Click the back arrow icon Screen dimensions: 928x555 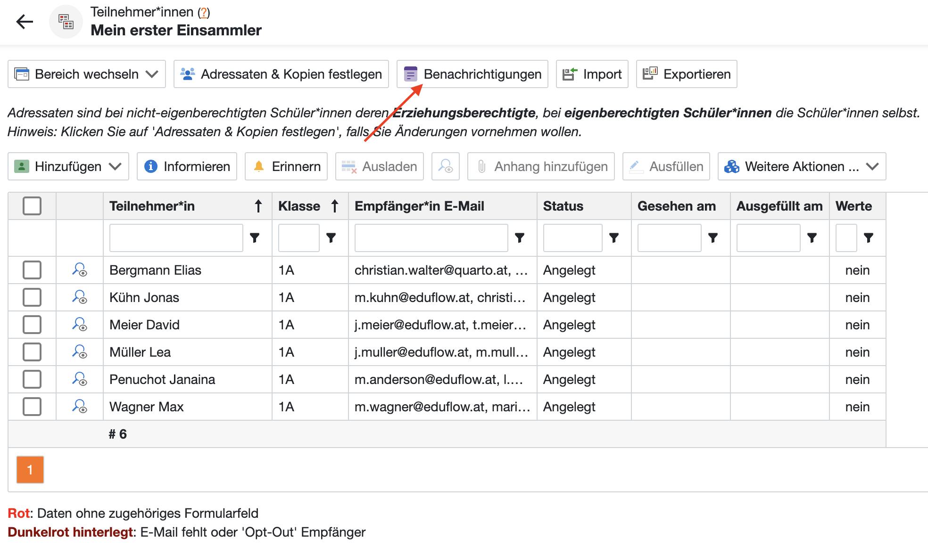pyautogui.click(x=25, y=22)
